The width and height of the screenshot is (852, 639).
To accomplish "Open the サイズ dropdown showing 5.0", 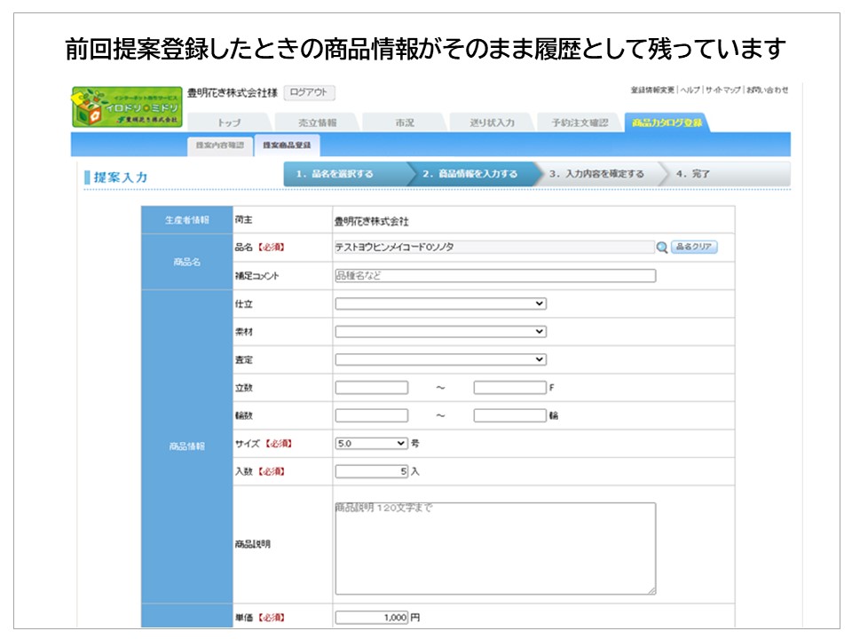I will 371,443.
